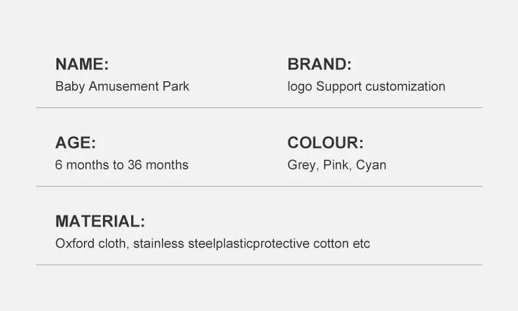Click the COLOUR: heading
518x311 pixels.
click(325, 143)
